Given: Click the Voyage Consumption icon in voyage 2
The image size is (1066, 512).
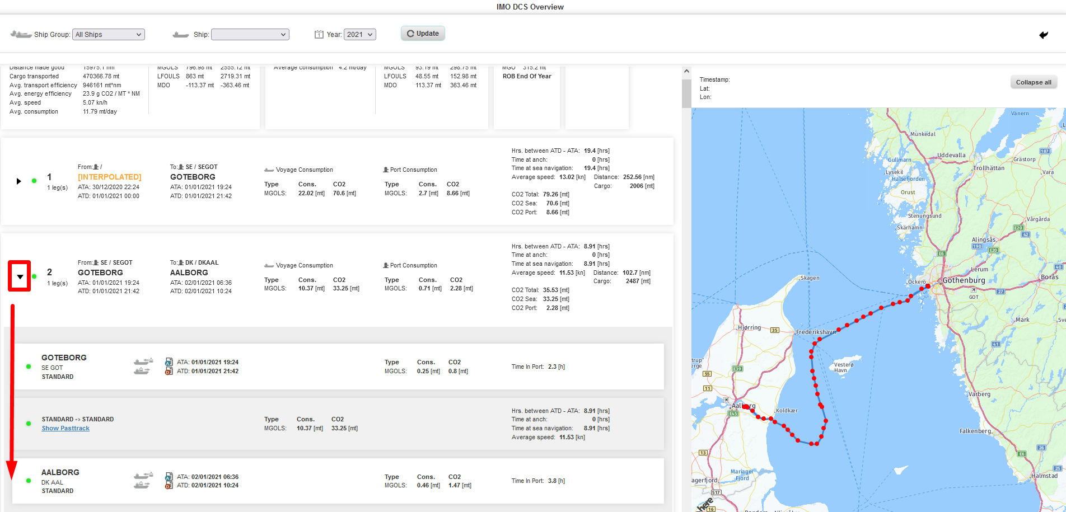Looking at the screenshot, I should pos(269,266).
